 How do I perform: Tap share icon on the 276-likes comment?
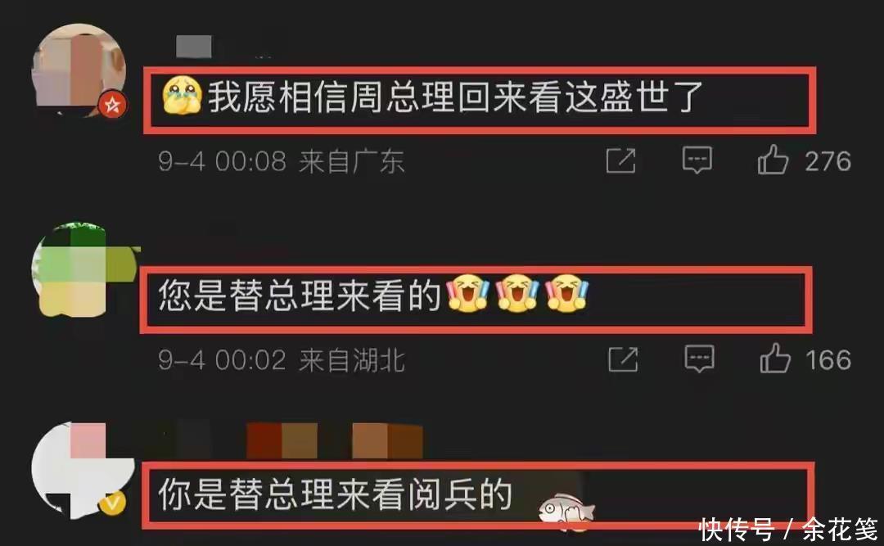[x=620, y=160]
